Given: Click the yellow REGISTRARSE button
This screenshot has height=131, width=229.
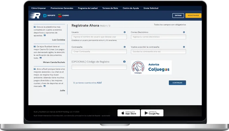Looking at the screenshot, I should click(x=193, y=16).
